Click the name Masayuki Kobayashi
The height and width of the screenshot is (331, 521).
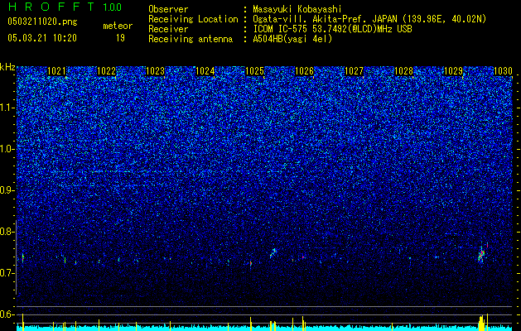[x=297, y=9]
